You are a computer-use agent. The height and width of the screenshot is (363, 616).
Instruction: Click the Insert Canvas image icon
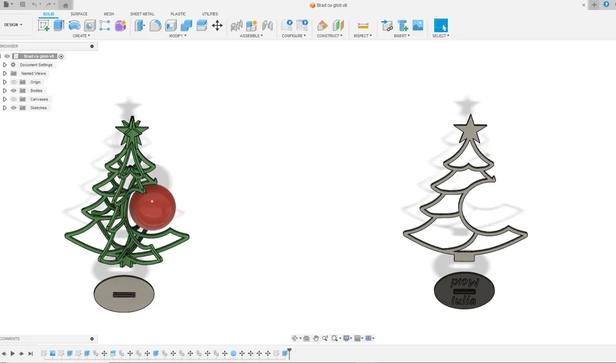(x=418, y=25)
